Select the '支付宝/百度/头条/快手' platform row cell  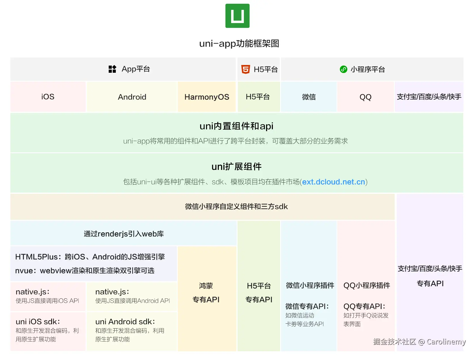click(x=429, y=97)
